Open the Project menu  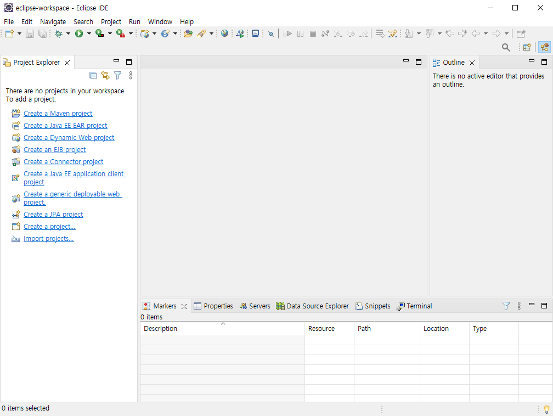click(111, 21)
